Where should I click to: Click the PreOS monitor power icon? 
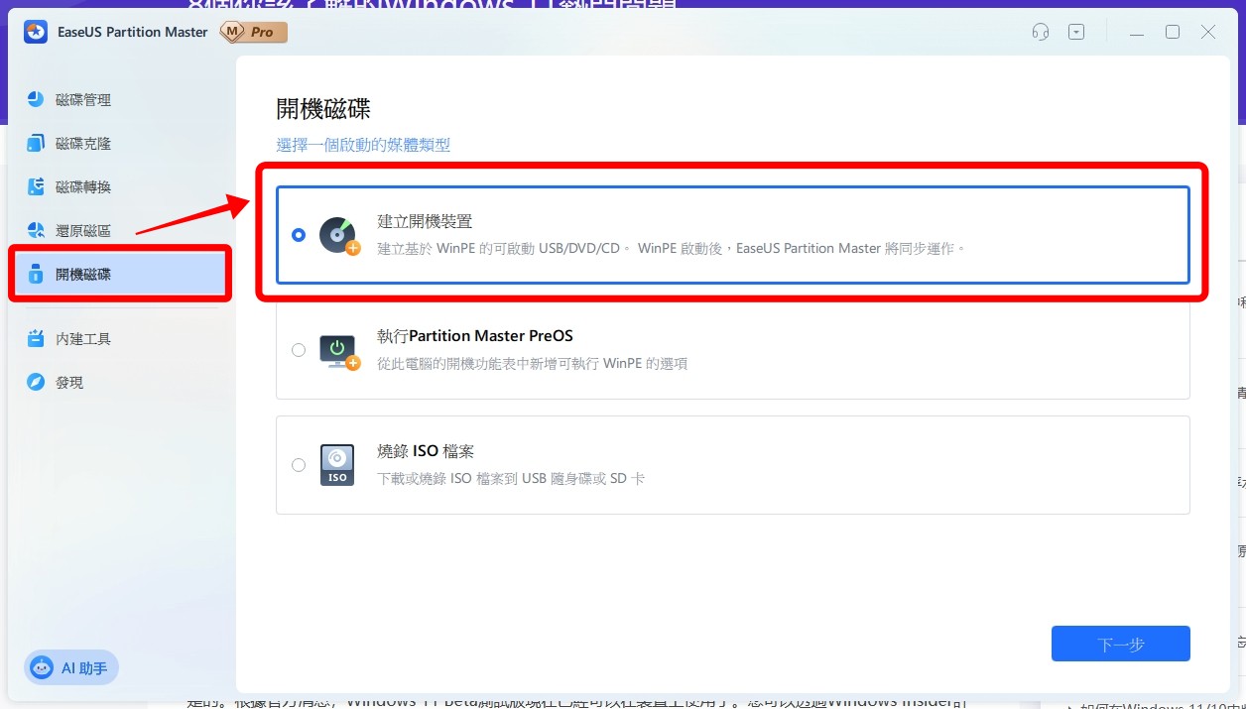pos(338,351)
